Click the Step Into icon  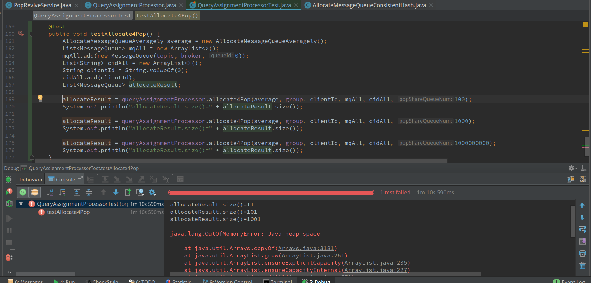coord(117,180)
